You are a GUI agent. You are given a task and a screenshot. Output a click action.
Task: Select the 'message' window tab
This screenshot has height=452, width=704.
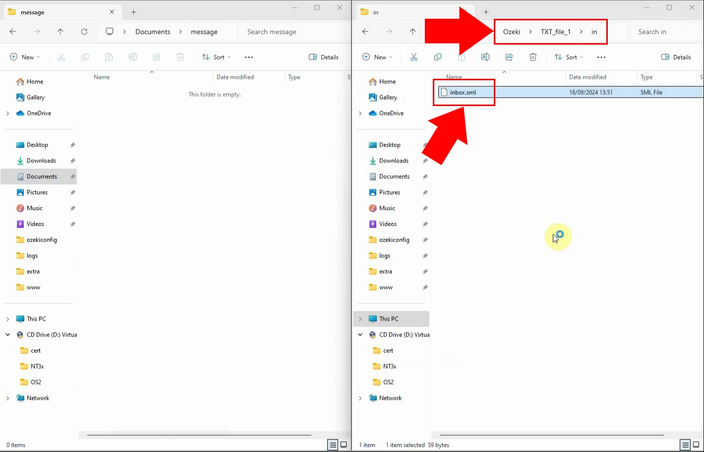(62, 12)
